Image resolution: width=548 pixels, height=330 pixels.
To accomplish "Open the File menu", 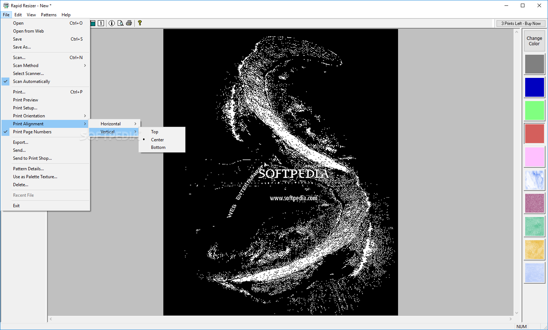I will tap(6, 15).
